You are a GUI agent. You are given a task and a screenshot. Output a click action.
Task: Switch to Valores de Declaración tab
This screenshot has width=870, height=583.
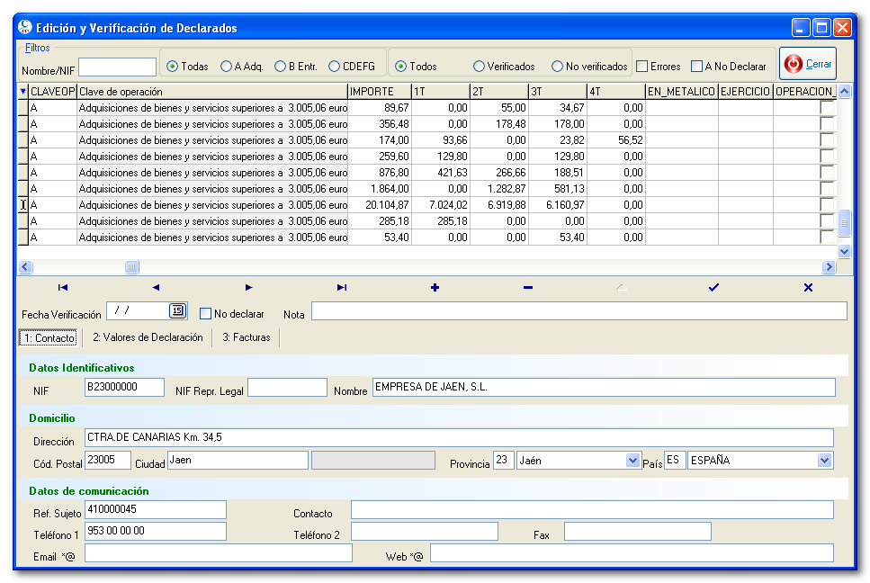(148, 338)
